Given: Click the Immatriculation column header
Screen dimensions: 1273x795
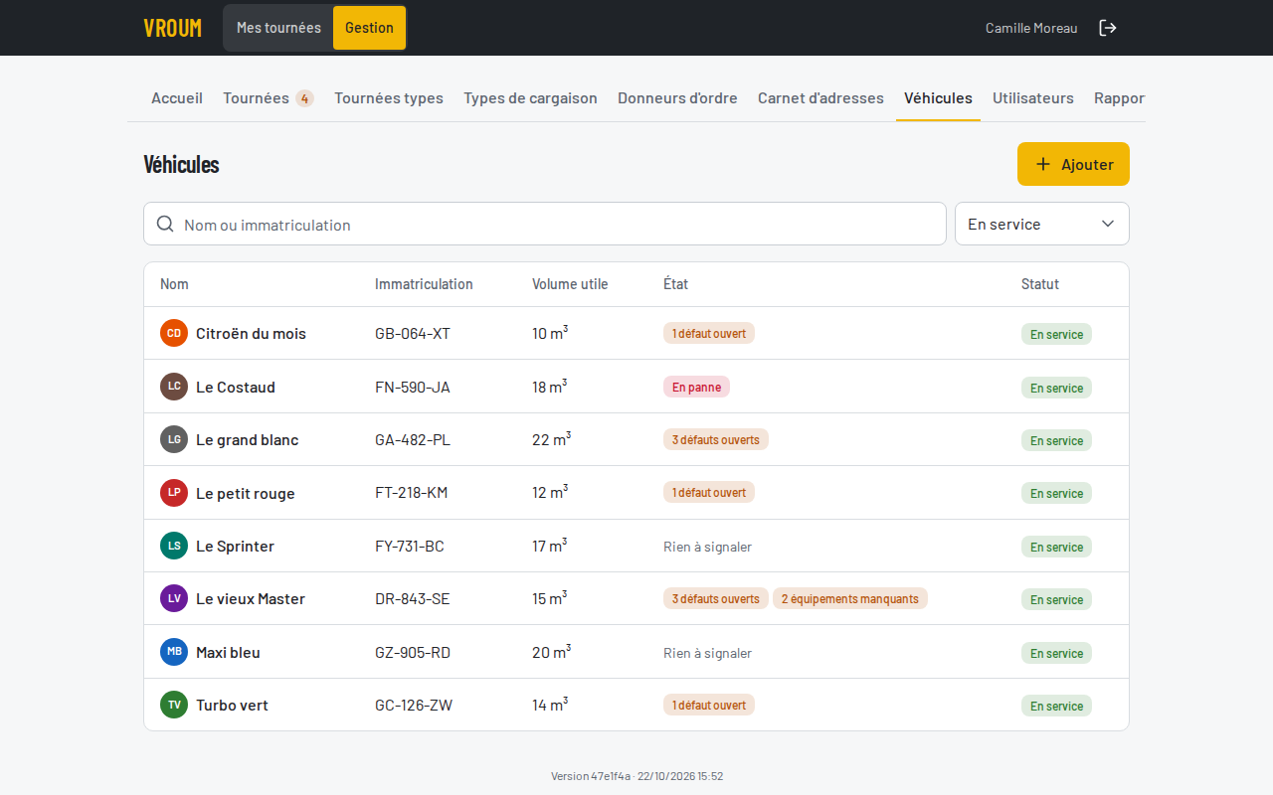Looking at the screenshot, I should click(x=424, y=284).
